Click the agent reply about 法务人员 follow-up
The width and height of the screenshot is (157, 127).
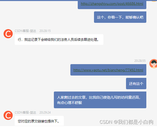click(x=59, y=40)
